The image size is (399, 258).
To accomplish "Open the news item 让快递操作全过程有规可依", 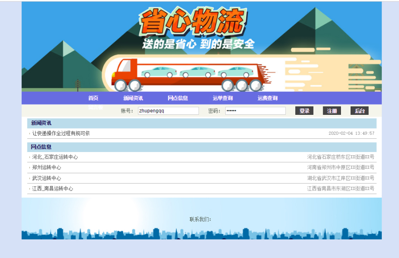I will [61, 133].
